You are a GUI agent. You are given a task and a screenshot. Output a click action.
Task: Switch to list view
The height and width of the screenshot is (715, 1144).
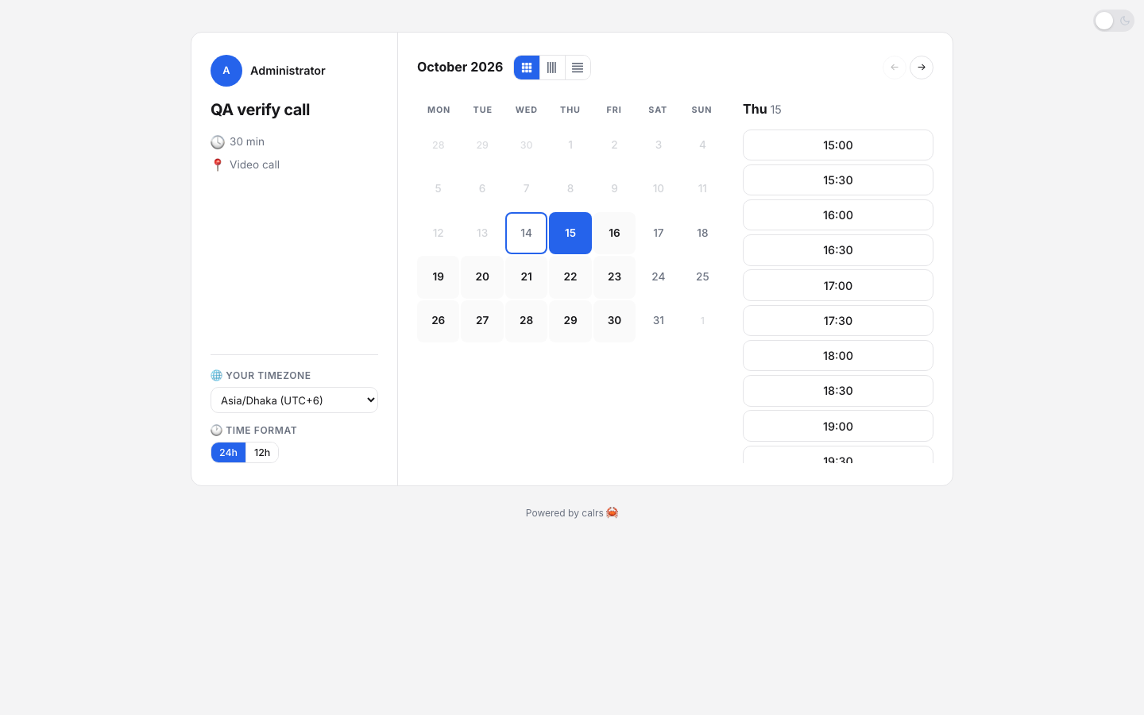578,68
